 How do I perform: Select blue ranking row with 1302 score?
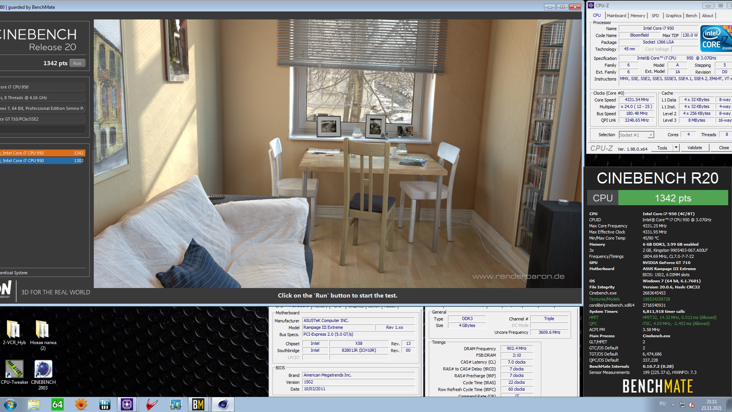42,161
